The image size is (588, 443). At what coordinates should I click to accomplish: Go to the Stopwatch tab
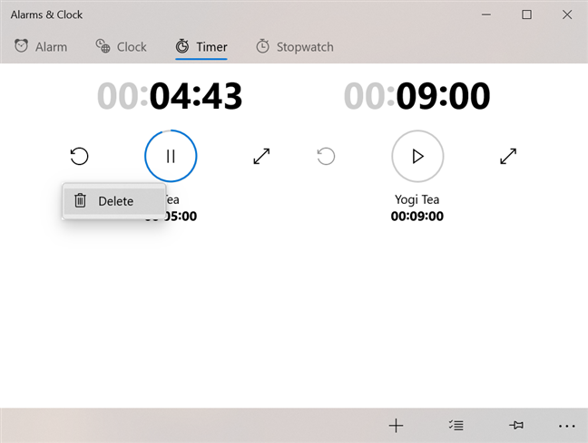tap(295, 47)
